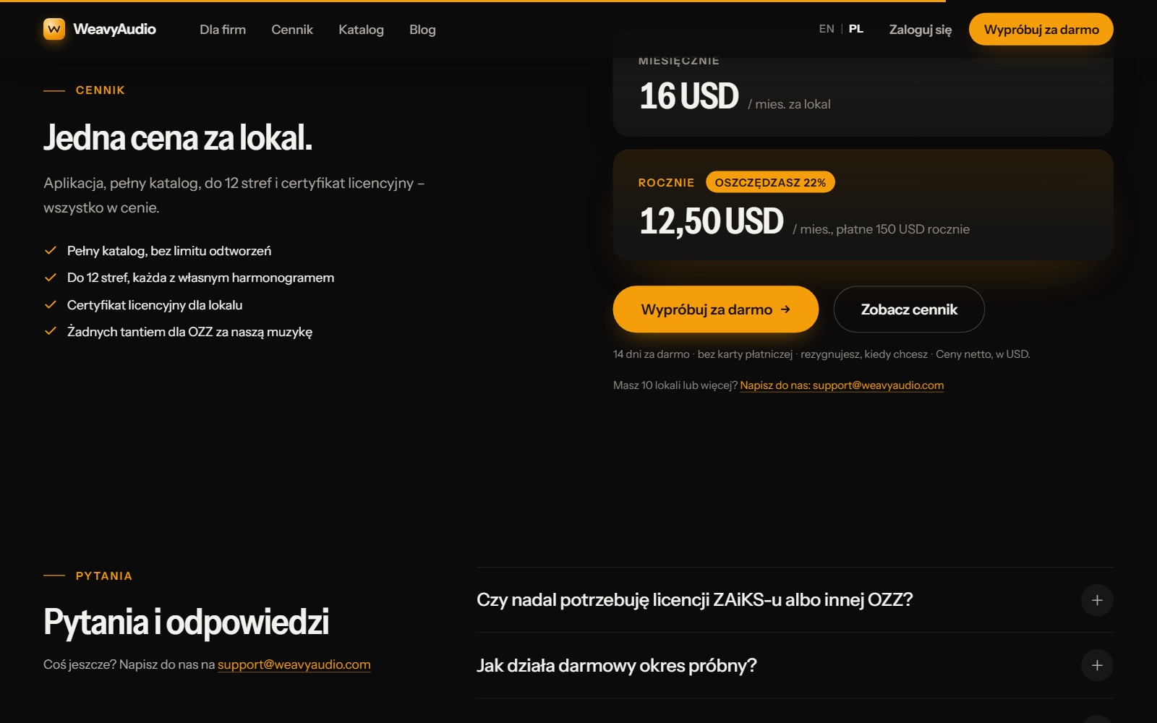The width and height of the screenshot is (1157, 723).
Task: Click checkmark beside Żadnych tantiem feature
Action: point(51,331)
